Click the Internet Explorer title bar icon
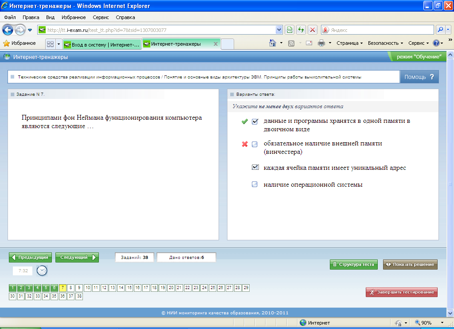 4,5
